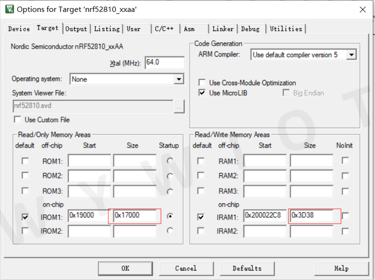
Task: Click the System Viewer File browse button
Action: click(x=179, y=106)
